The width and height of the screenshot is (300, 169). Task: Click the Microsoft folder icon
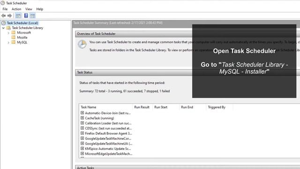coord(14,32)
